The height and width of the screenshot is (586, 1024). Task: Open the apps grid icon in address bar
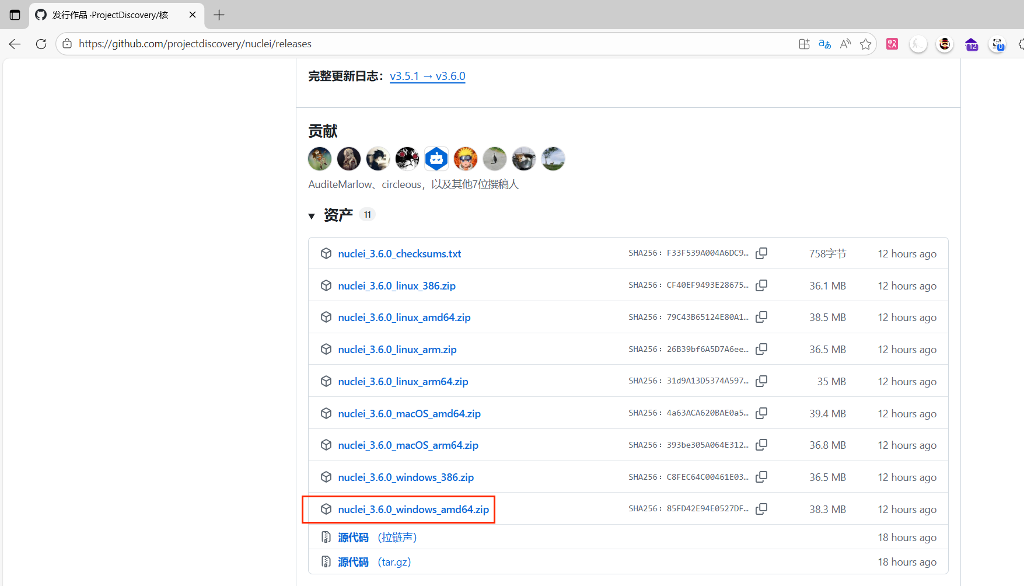(804, 44)
